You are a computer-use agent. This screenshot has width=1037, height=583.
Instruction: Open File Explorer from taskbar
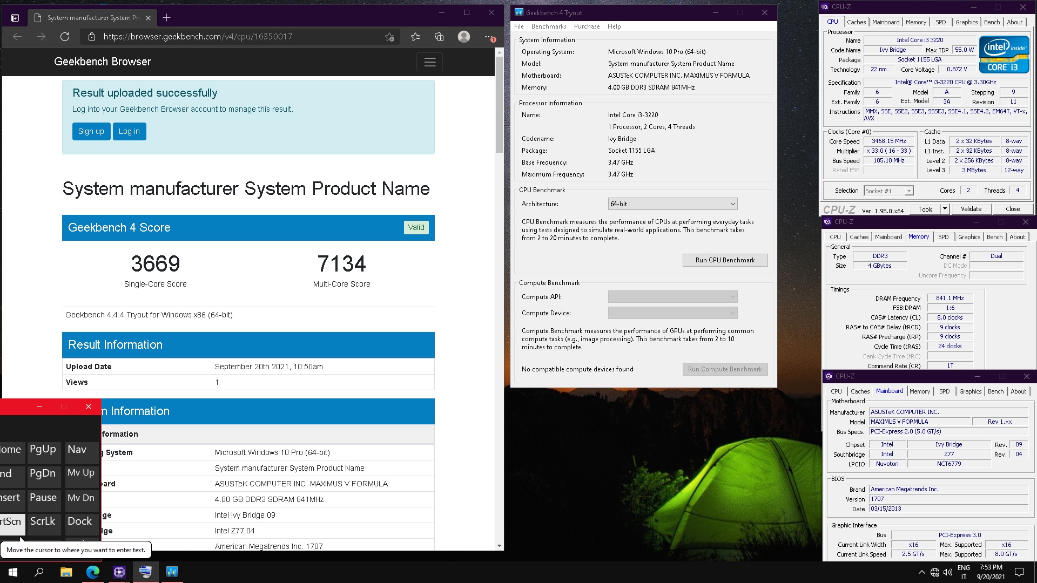pyautogui.click(x=66, y=572)
